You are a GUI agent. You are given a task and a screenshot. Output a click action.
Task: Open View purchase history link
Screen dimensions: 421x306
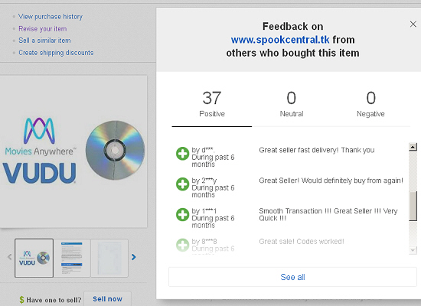pyautogui.click(x=51, y=17)
